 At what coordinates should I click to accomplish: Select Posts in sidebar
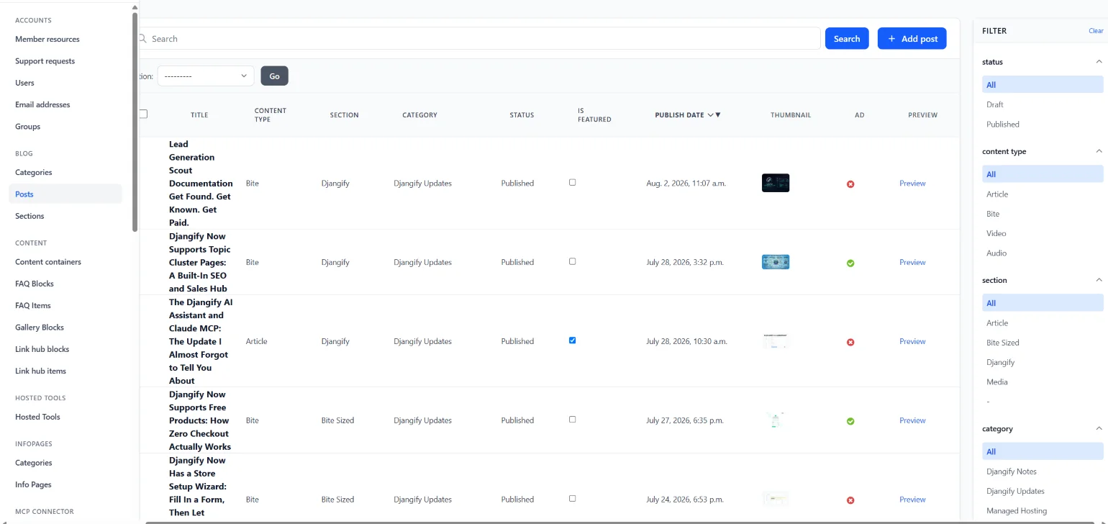click(65, 194)
